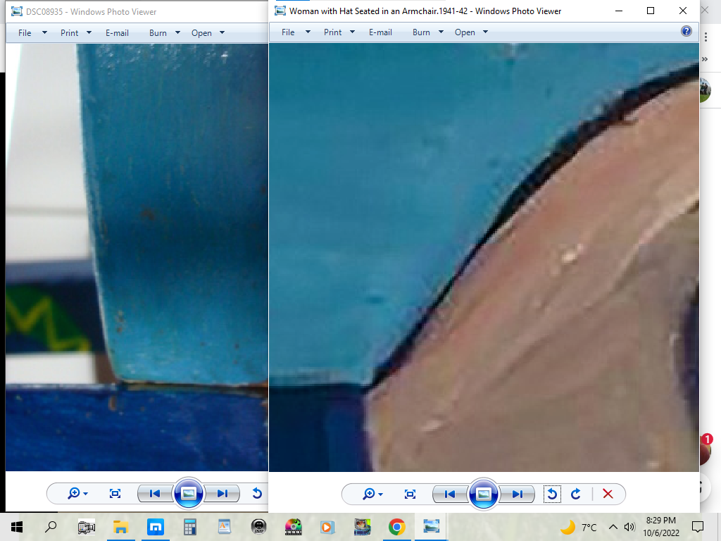Click the Photo Viewer taskbar icon
The width and height of the screenshot is (721, 541).
[432, 526]
